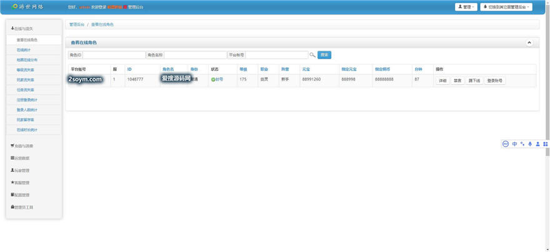Click the round logo icon in the IME toolbar
This screenshot has width=550, height=252.
tap(506, 143)
